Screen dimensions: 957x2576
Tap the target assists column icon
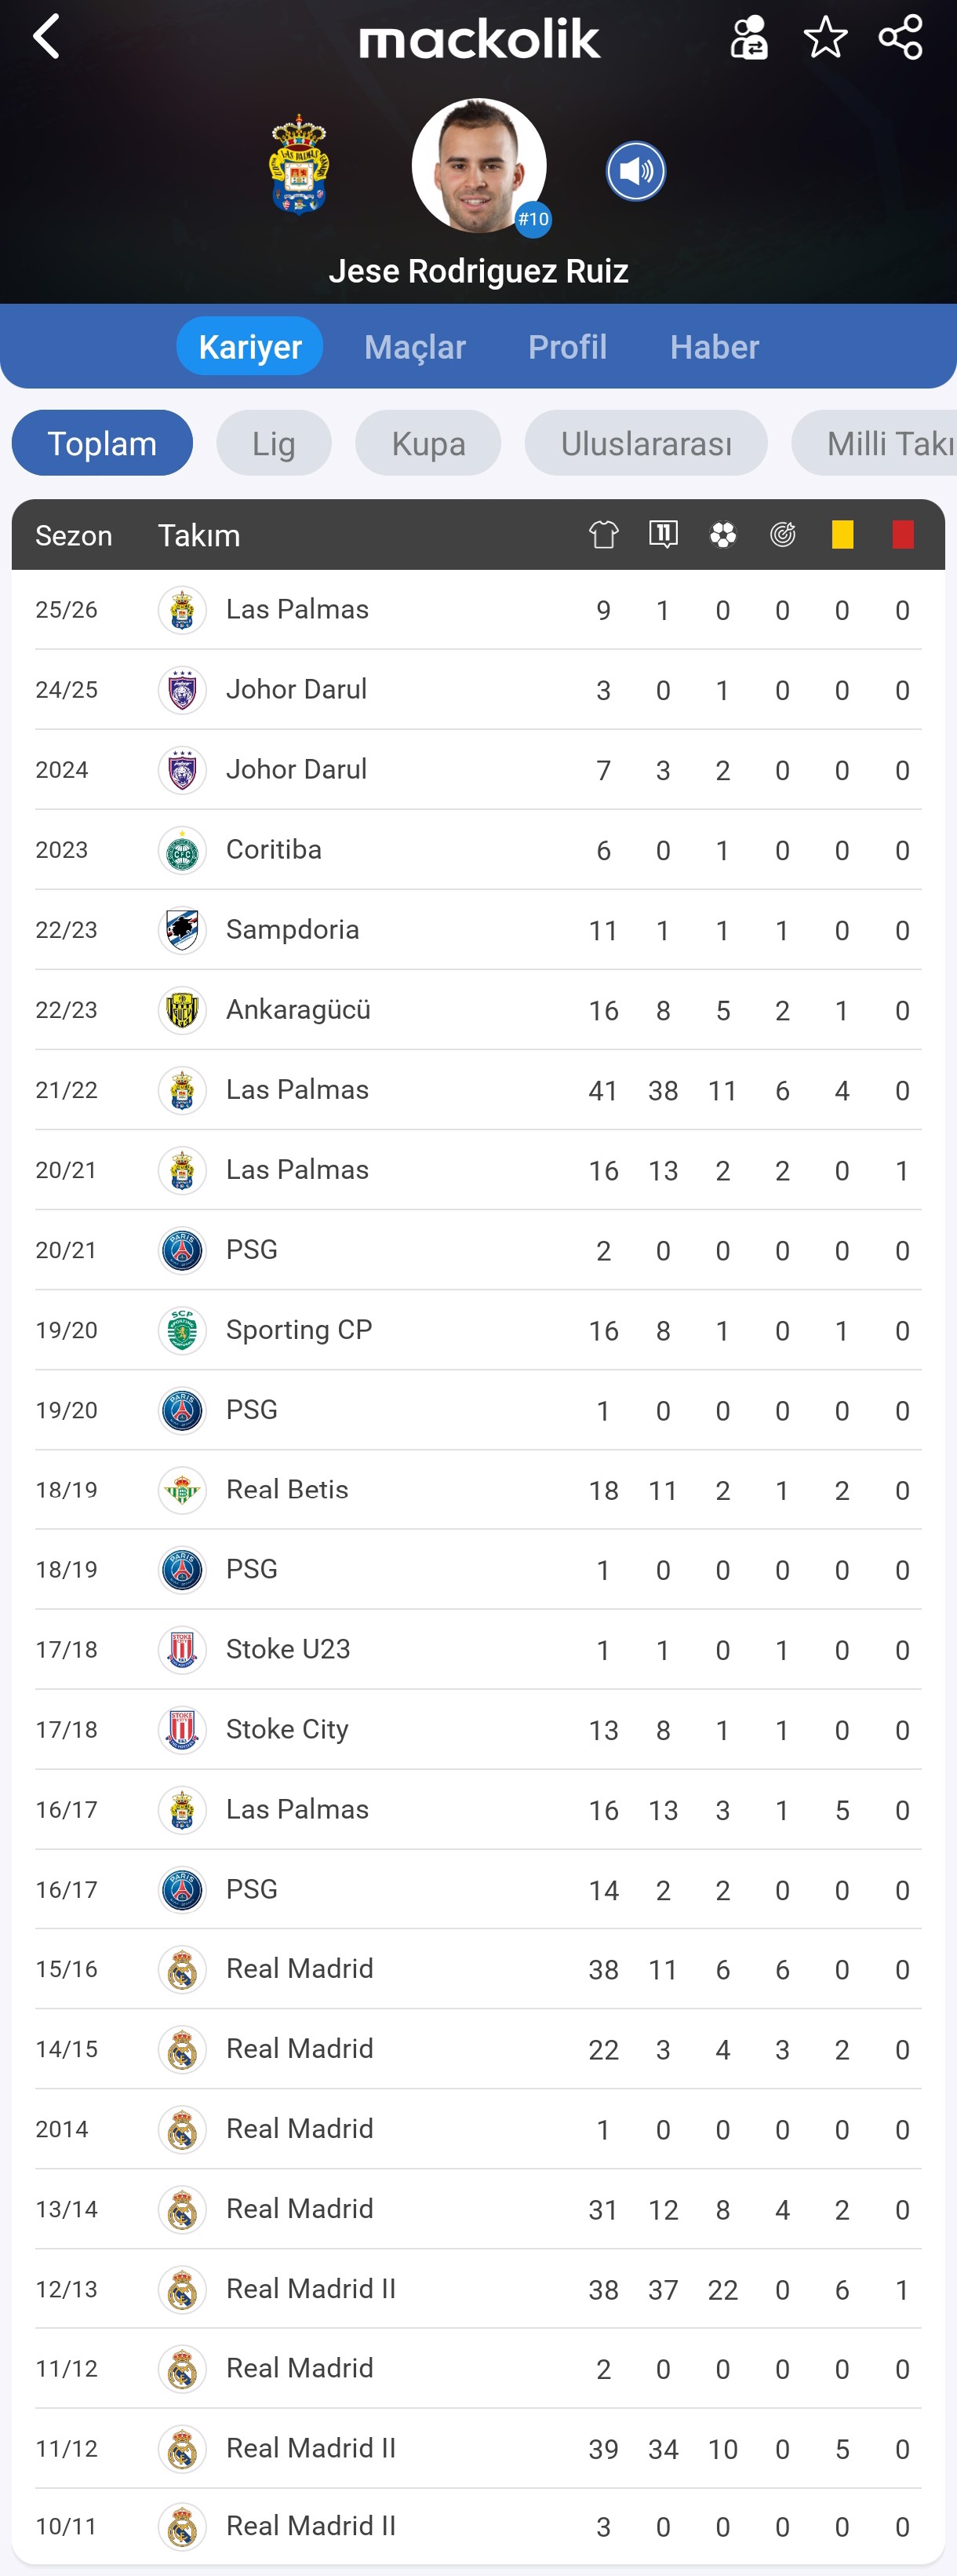[x=782, y=535]
